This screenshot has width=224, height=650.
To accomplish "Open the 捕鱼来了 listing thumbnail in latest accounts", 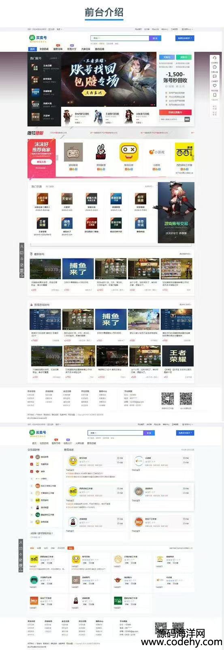I will 78,269.
